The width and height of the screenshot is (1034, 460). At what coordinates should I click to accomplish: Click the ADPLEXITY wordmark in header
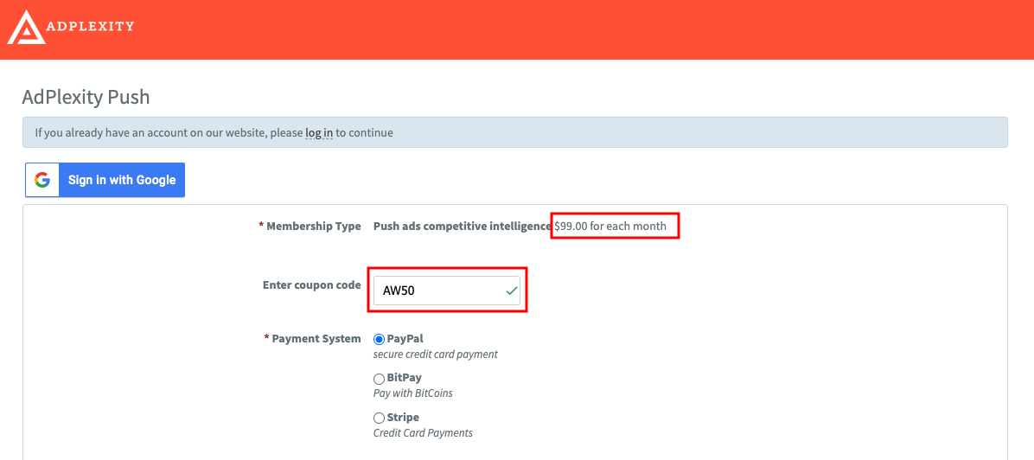tap(91, 26)
